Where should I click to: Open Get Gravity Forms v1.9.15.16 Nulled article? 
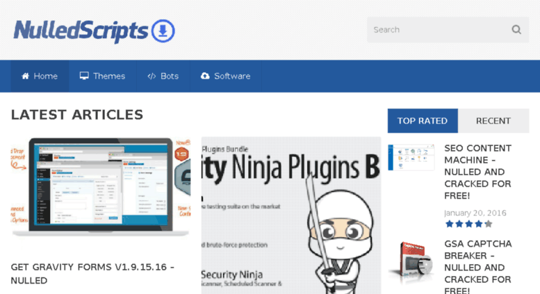pyautogui.click(x=92, y=274)
